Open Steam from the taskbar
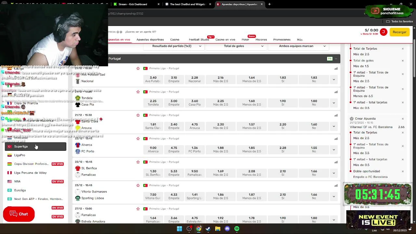Viewport: 416px width, 234px height. pyautogui.click(x=208, y=229)
